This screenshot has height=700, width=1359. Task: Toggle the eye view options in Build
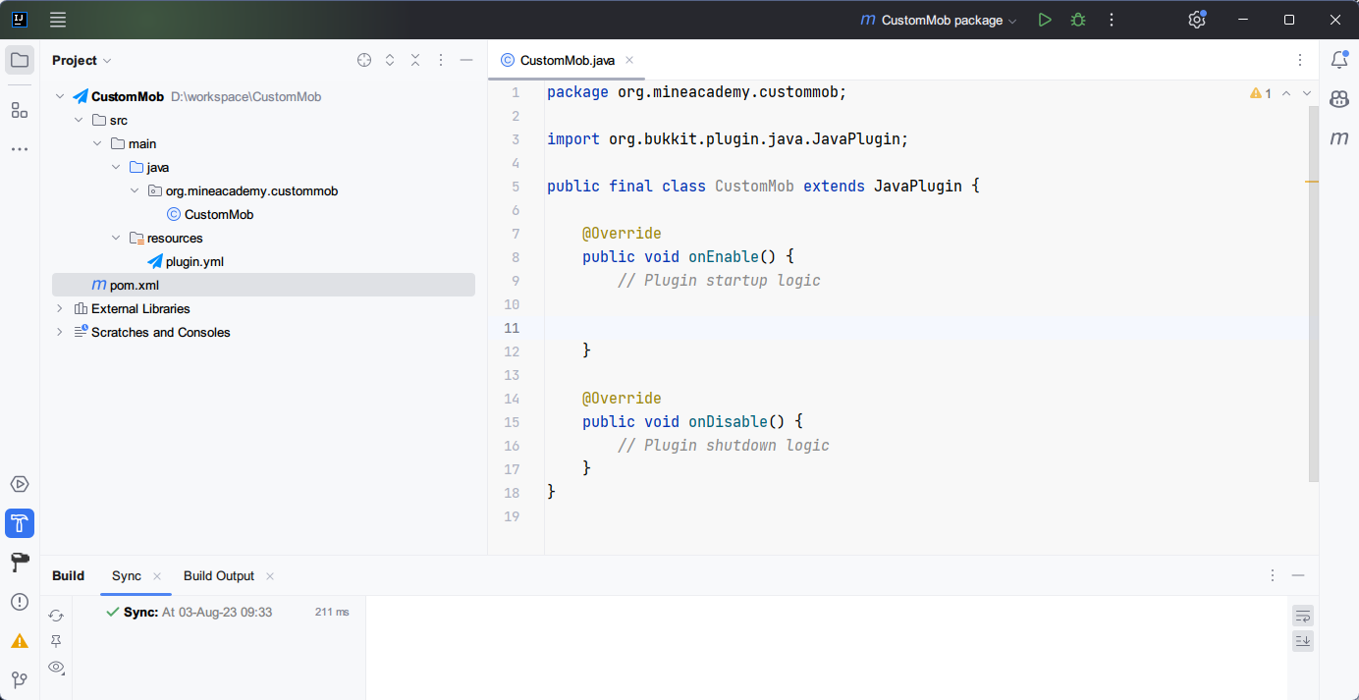tap(56, 668)
